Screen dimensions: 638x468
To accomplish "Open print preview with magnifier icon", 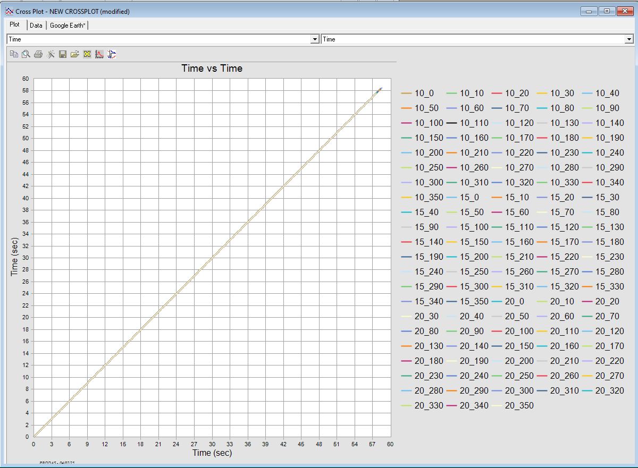I will tap(26, 54).
